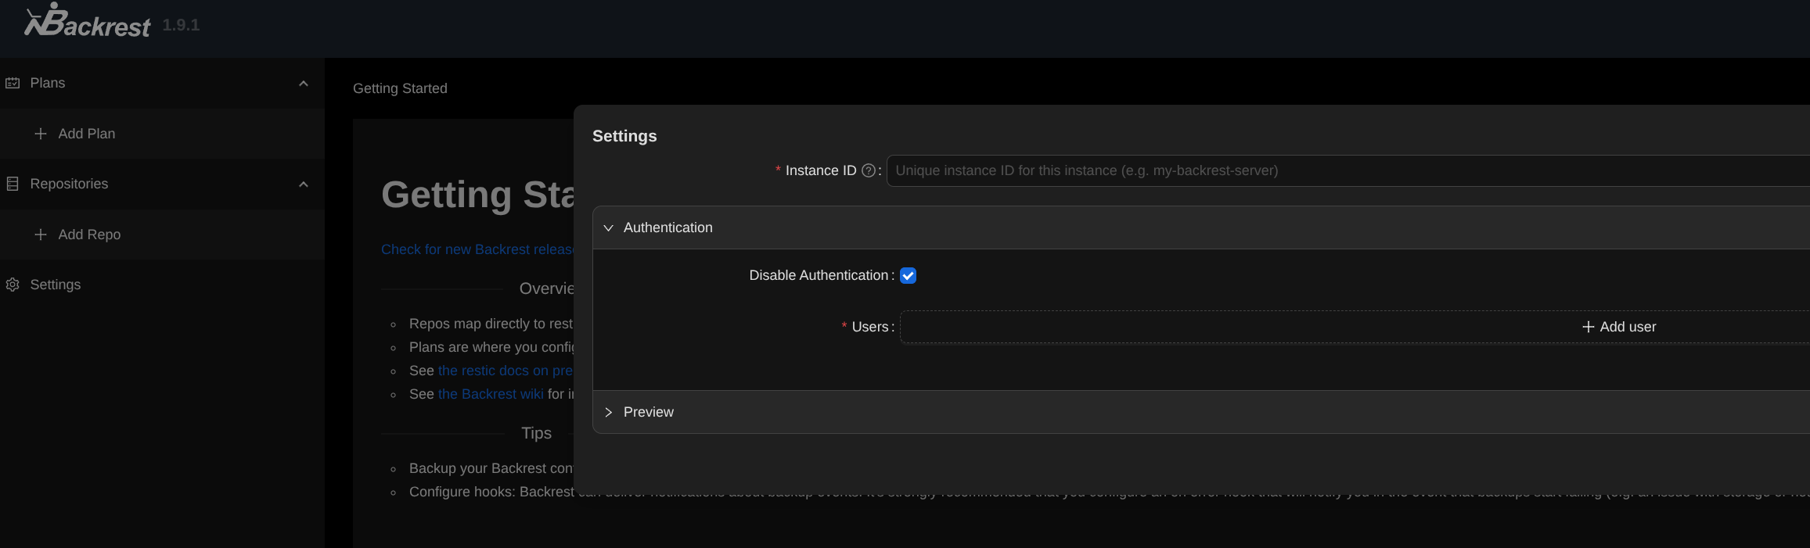The height and width of the screenshot is (548, 1810).
Task: Collapse the Plans menu chevron
Action: click(x=304, y=83)
